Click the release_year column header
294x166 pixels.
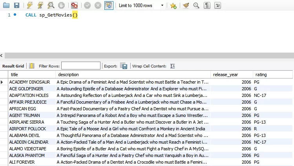(x=232, y=75)
